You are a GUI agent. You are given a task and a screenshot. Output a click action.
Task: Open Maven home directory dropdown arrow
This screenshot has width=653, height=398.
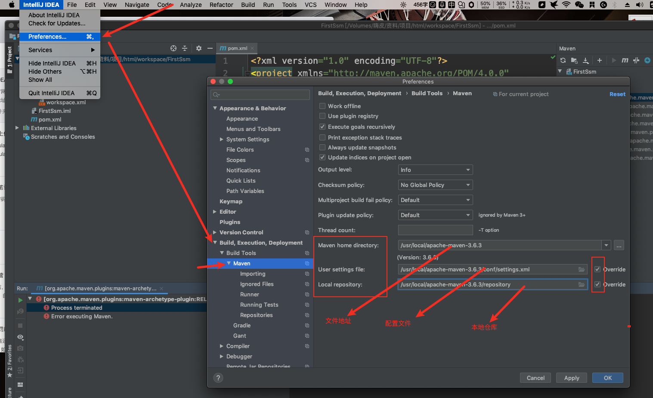pyautogui.click(x=607, y=245)
